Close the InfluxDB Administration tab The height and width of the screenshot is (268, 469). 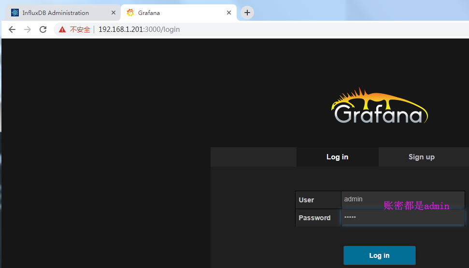[114, 13]
